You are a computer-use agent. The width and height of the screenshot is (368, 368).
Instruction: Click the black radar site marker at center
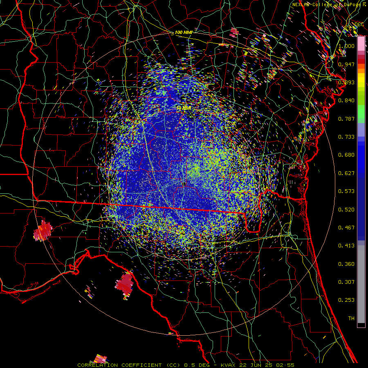point(184,184)
